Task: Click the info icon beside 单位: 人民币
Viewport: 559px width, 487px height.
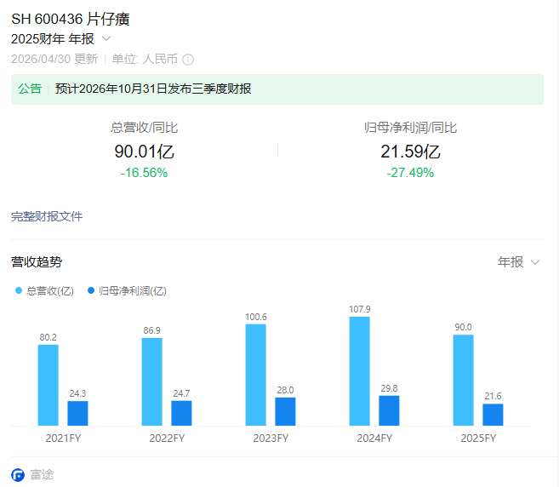Action: pyautogui.click(x=188, y=60)
